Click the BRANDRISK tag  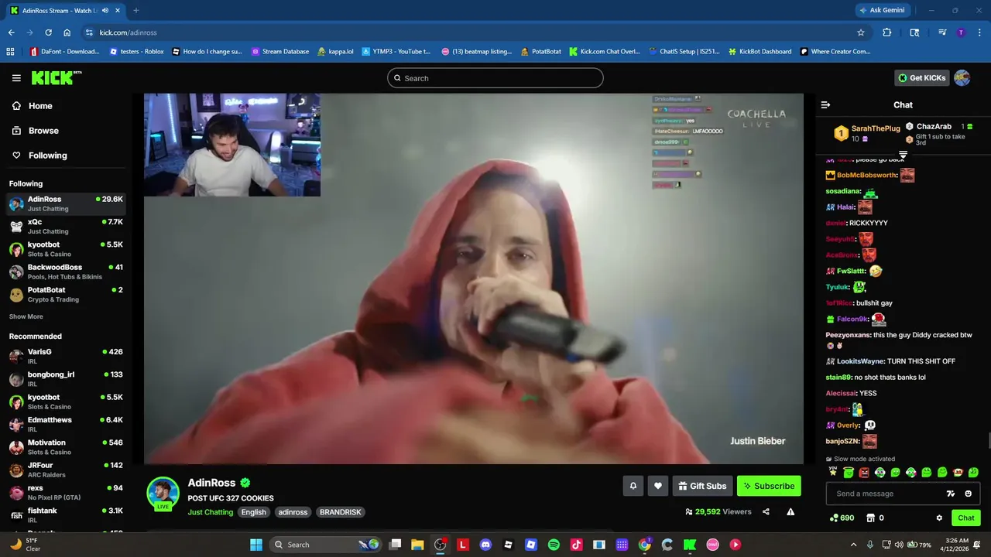[340, 512]
